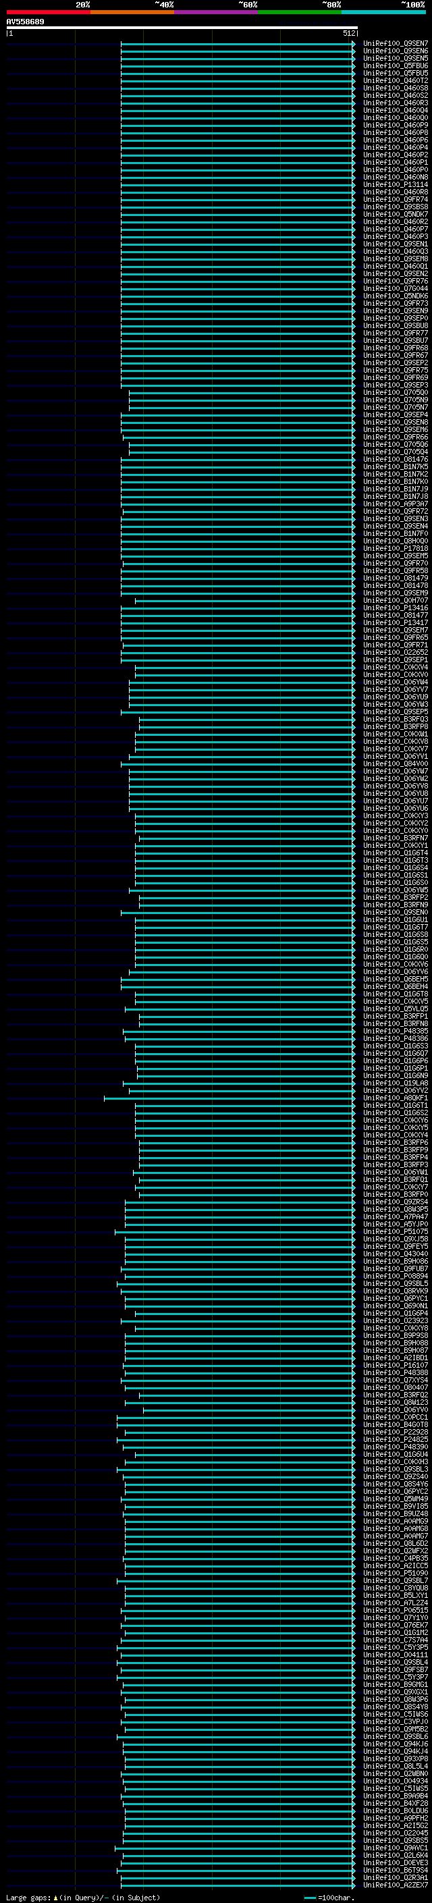Screen dimensions: 432x1903
Task: Click the arrowhead ending the UniRef100_B3RFP9 bar
Action: click(354, 1150)
